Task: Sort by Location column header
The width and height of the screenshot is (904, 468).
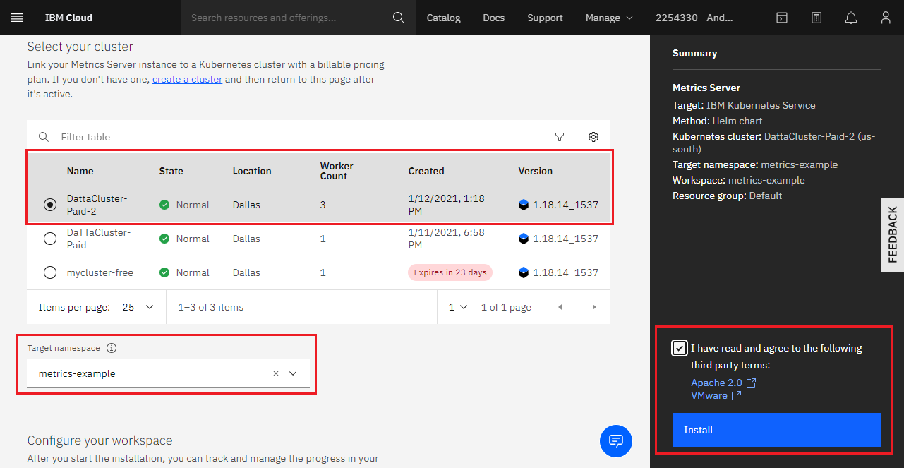Action: [x=252, y=171]
